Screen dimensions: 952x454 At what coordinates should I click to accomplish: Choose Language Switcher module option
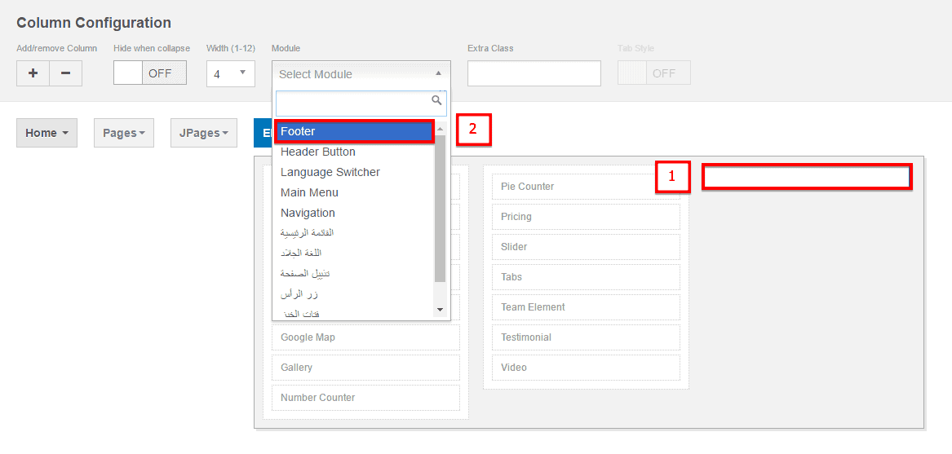pos(330,172)
